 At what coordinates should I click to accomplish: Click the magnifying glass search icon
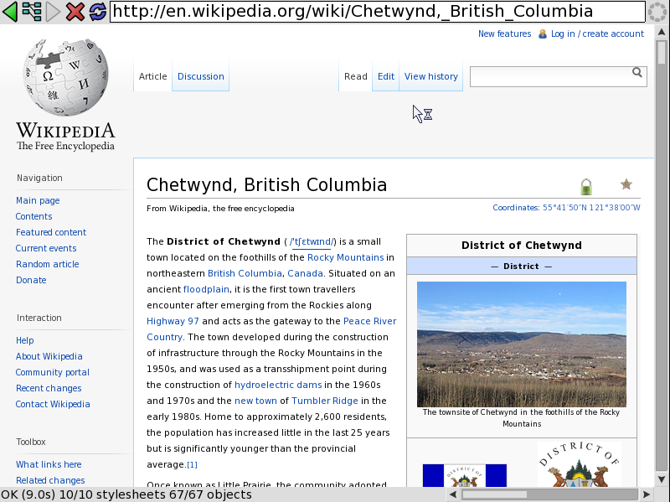point(636,72)
